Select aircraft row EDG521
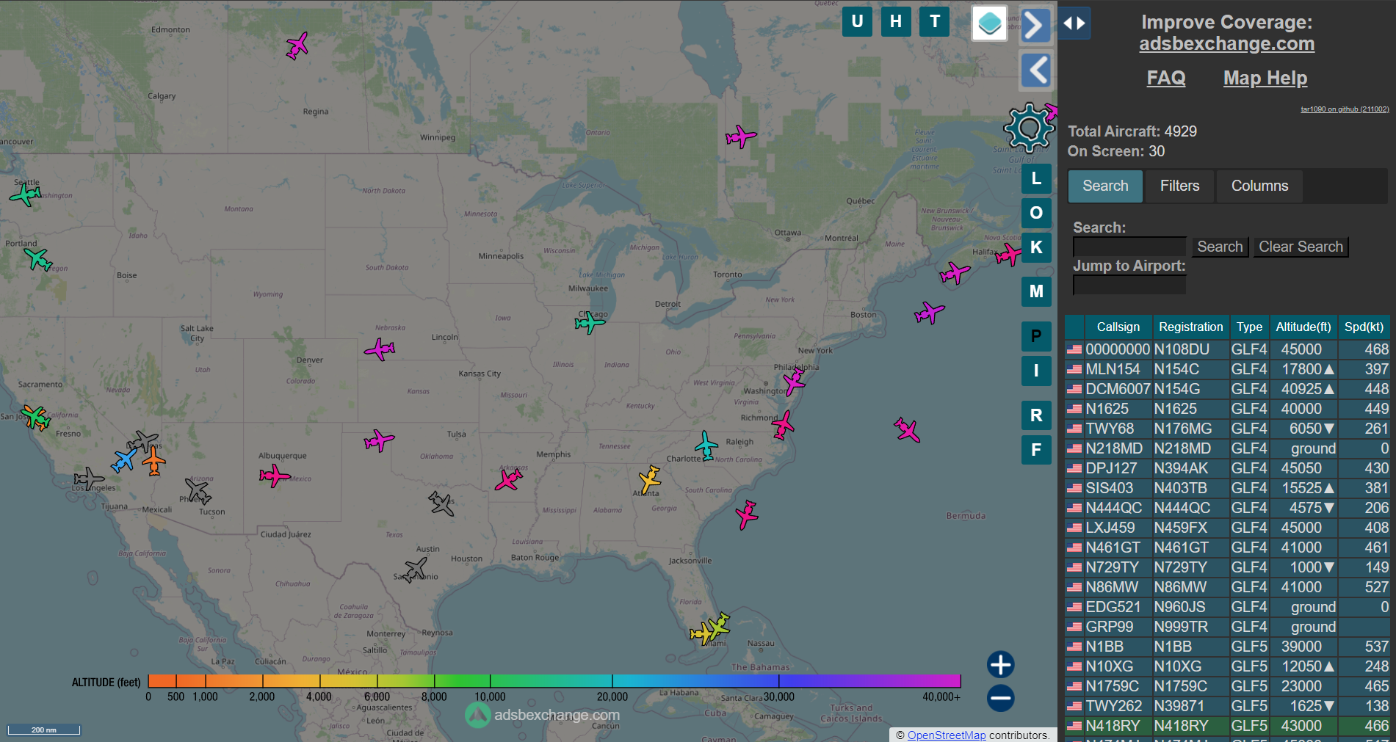 1227,607
